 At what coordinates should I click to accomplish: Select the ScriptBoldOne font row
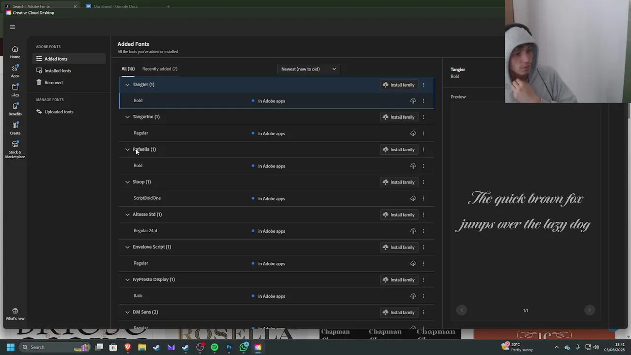[x=277, y=198]
